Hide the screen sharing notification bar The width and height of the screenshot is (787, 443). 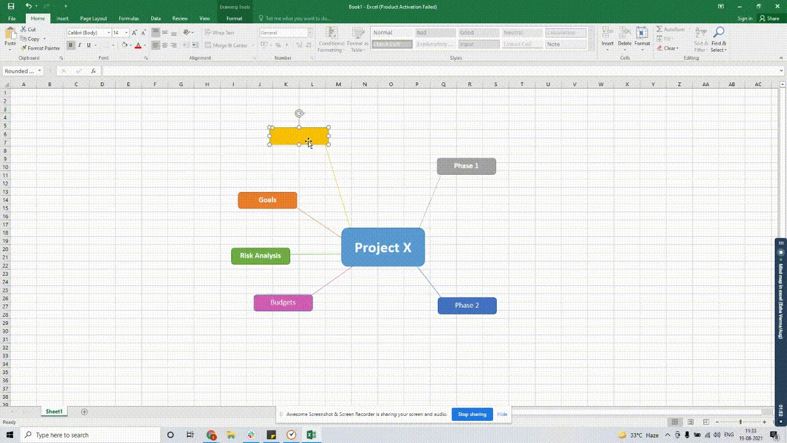click(x=502, y=414)
